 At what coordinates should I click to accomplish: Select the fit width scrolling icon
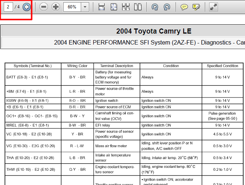coord(102,7)
